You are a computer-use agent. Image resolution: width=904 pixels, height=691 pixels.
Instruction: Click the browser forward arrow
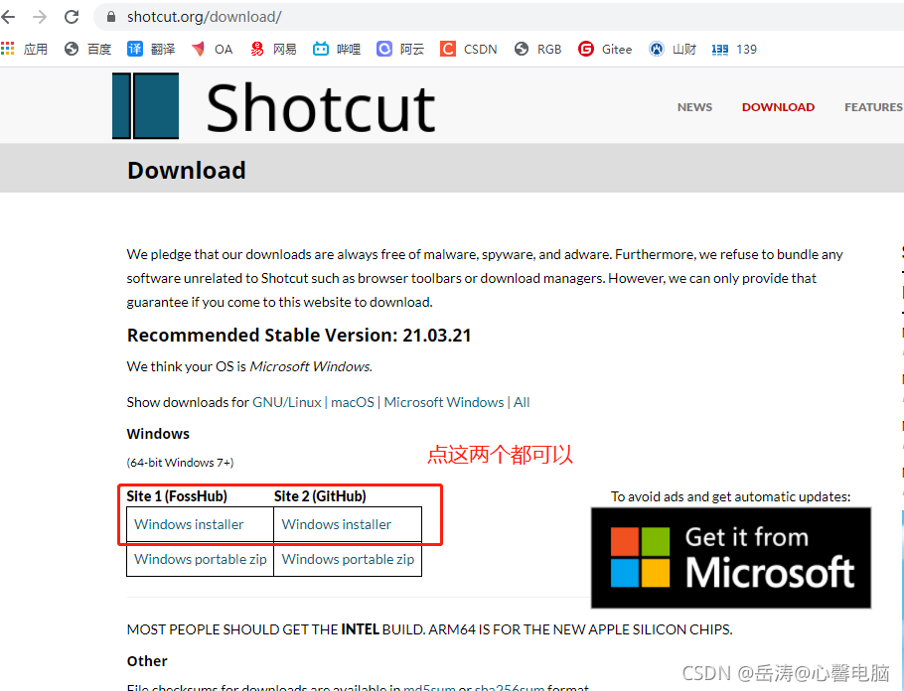coord(40,17)
